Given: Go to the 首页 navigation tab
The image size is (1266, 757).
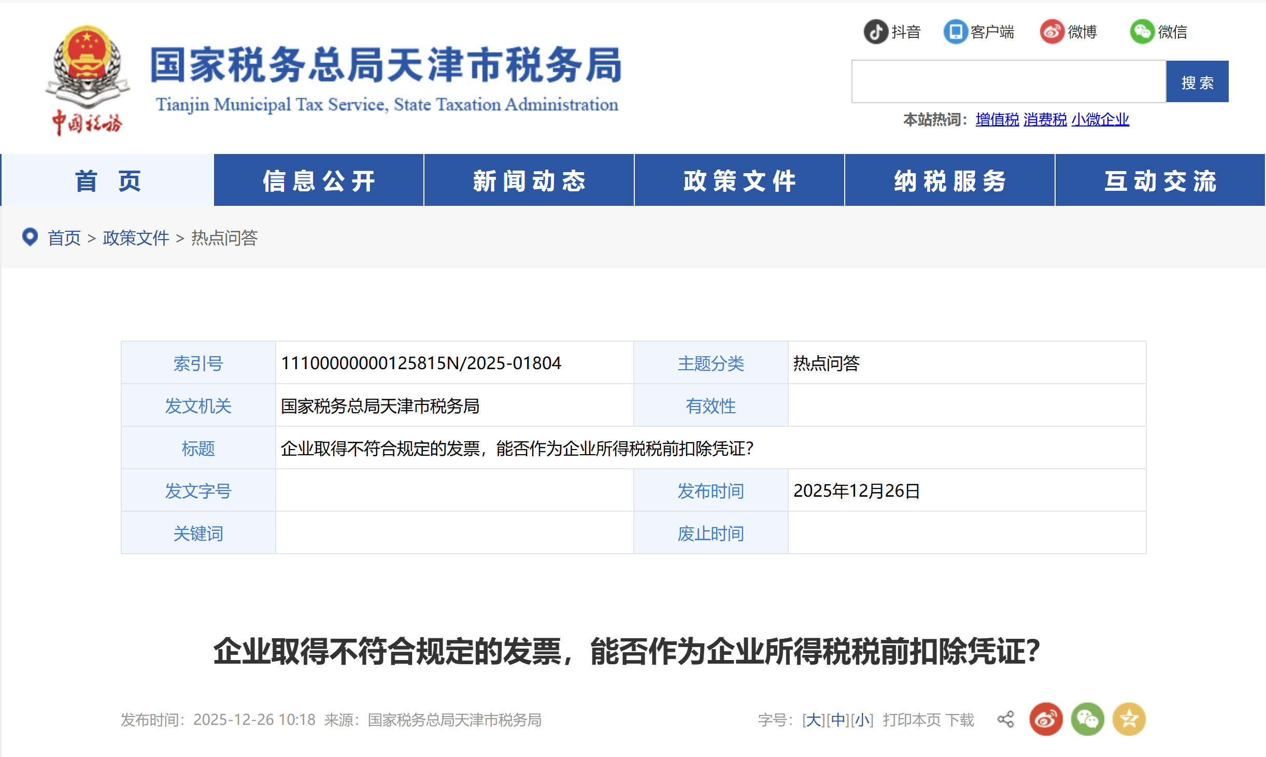Looking at the screenshot, I should click(x=108, y=180).
